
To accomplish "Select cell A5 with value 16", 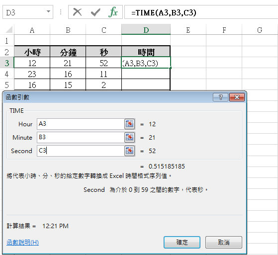I will (32, 85).
